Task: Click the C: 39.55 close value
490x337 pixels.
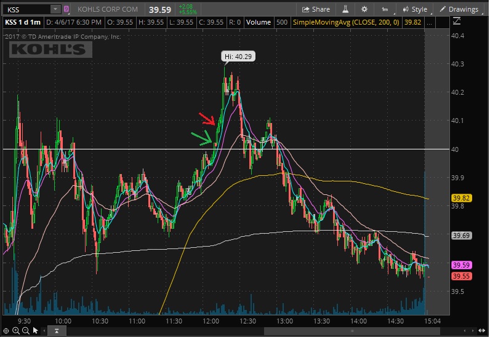Action: tap(211, 23)
